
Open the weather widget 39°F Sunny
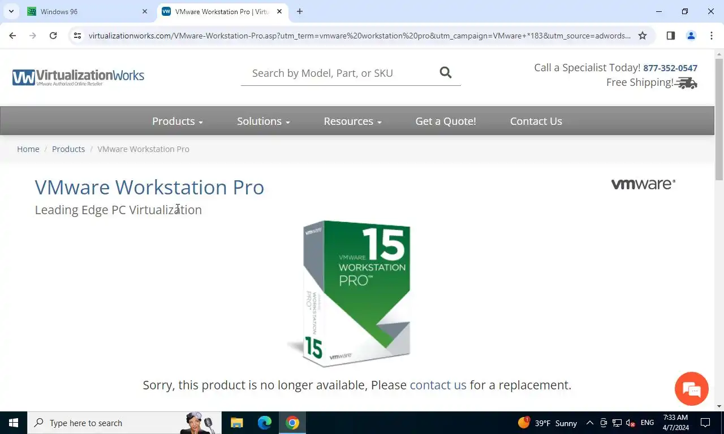[547, 423]
